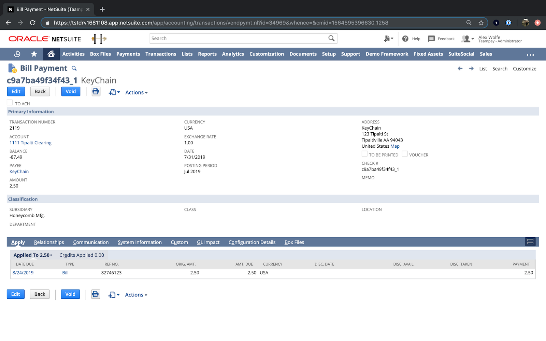Open the user role dropdown
546x341 pixels.
pos(468,39)
